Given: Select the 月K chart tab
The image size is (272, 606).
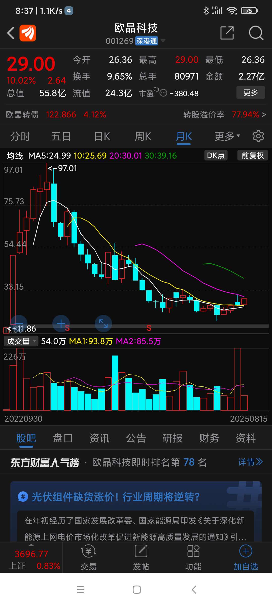Looking at the screenshot, I should (x=184, y=136).
